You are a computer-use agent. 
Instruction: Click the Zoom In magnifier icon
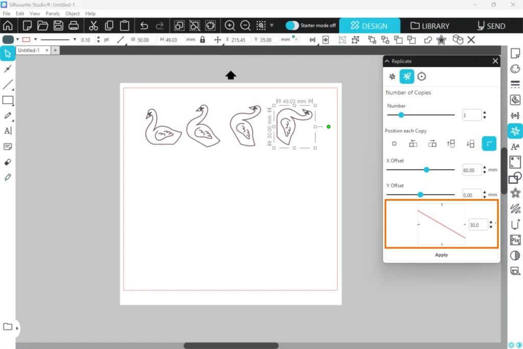(230, 26)
